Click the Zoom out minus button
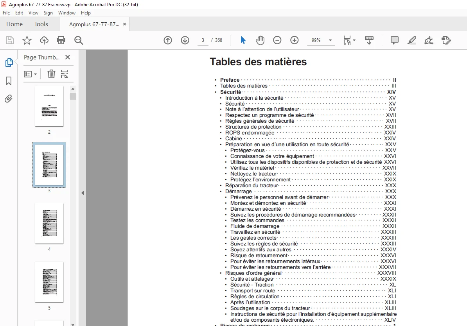Screen dimensions: 467x326 point(277,40)
